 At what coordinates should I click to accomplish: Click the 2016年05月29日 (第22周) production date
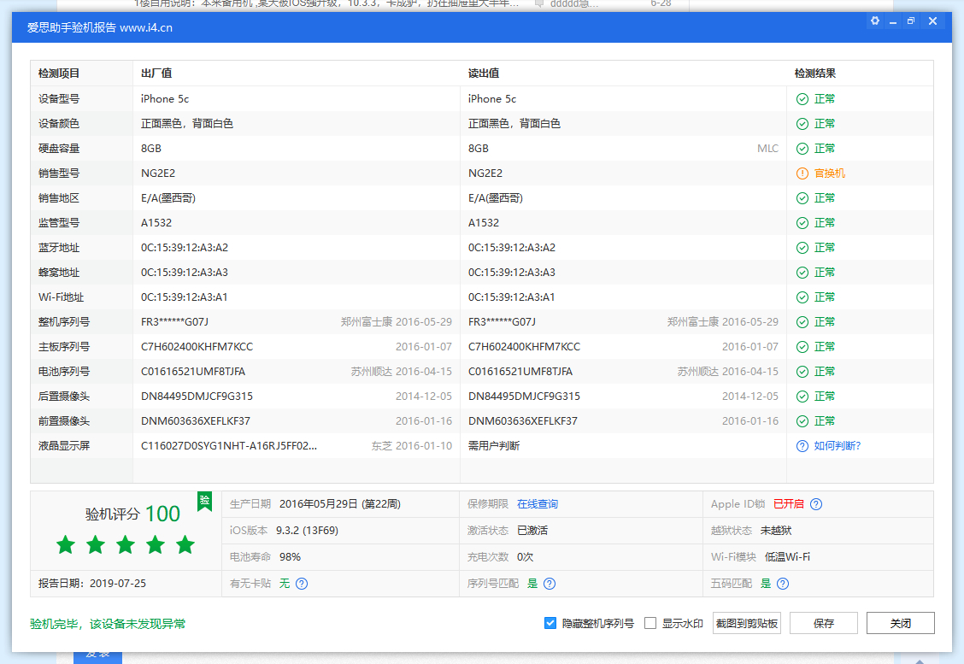click(340, 504)
